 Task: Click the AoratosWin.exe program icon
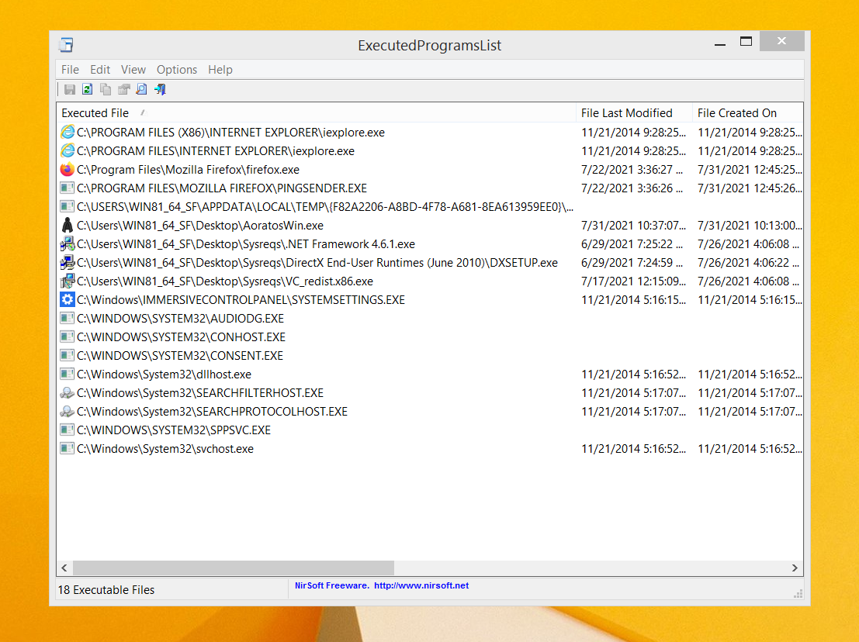(x=68, y=226)
